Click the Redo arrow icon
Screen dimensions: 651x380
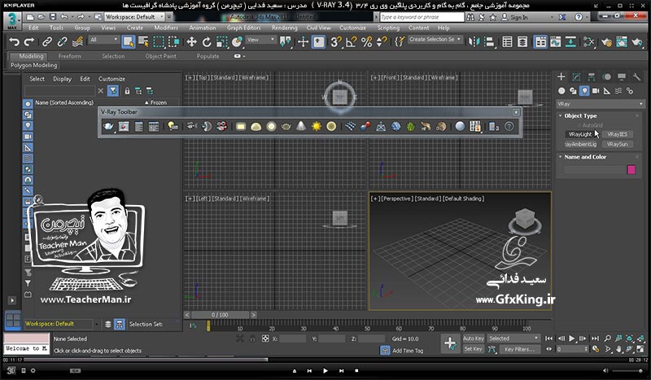click(x=28, y=42)
